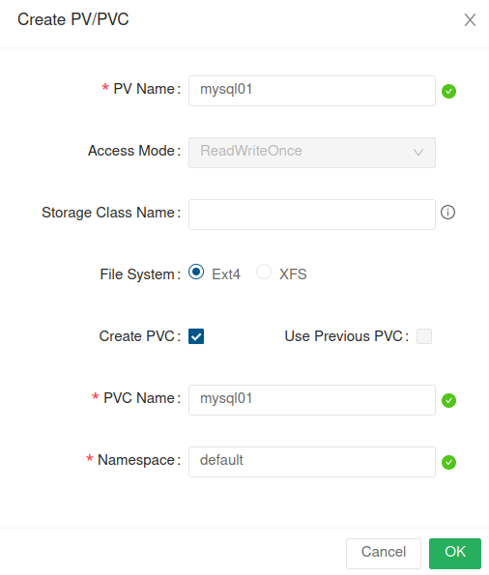Enable the Use Previous PVC checkbox

tap(424, 336)
